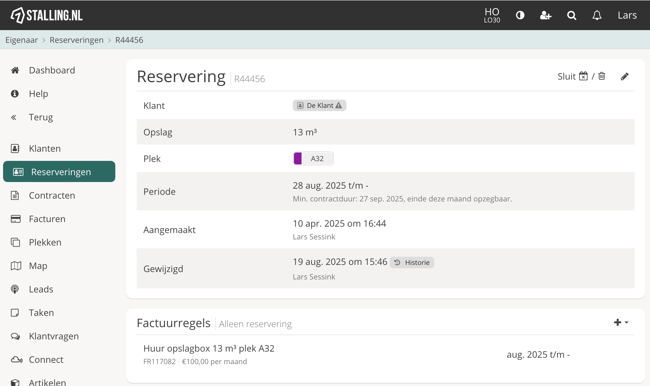Click the plus icon in Factuurregels
Viewport: 650px width, 386px height.
coord(617,322)
